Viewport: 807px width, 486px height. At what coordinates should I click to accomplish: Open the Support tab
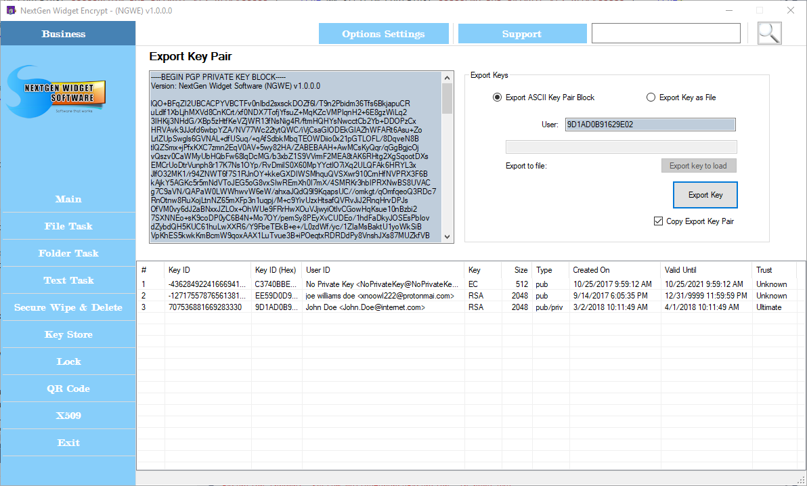[x=522, y=33]
